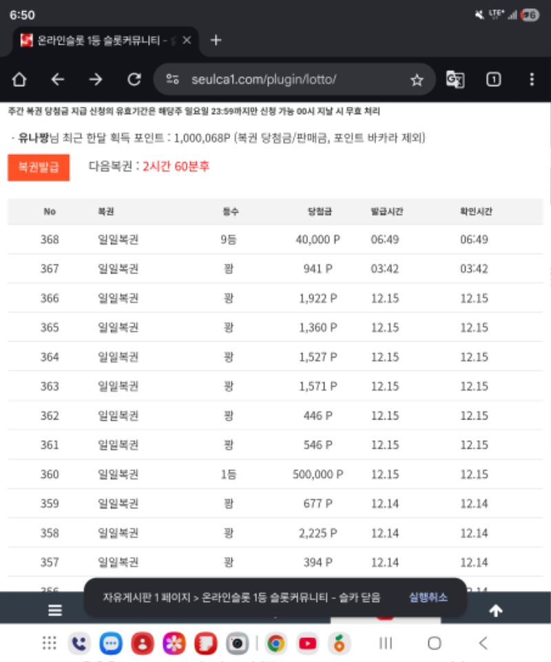
Task: Tap the browser home icon
Action: point(19,80)
